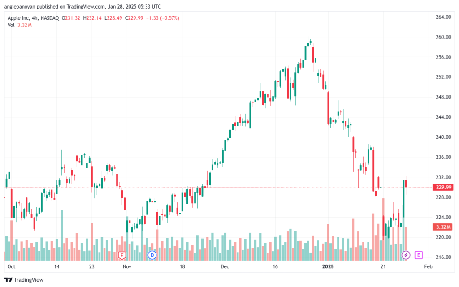
Task: Click the Apple Inc, 4h, NASDAQ title
Action: (x=33, y=18)
